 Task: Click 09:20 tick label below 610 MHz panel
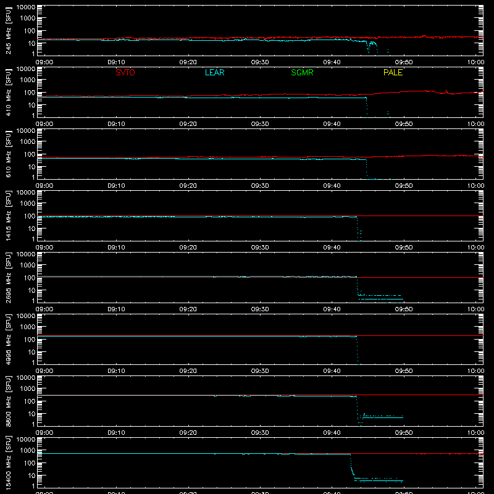click(x=188, y=186)
